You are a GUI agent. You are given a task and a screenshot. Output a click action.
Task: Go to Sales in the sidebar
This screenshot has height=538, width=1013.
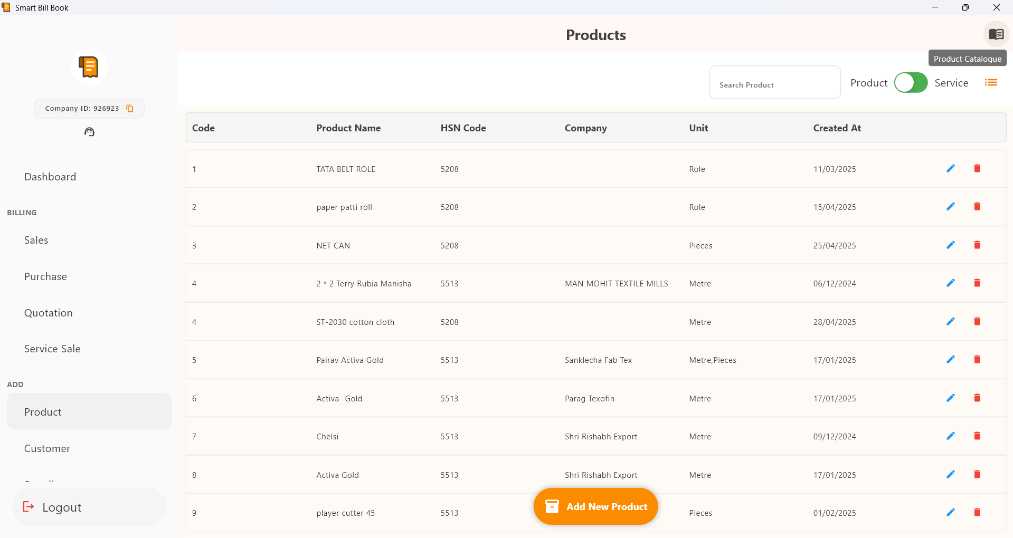coord(36,240)
